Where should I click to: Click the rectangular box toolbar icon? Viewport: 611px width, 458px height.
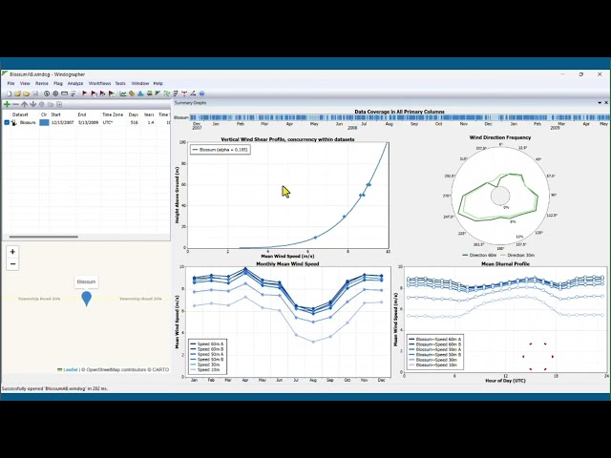pyautogui.click(x=64, y=94)
